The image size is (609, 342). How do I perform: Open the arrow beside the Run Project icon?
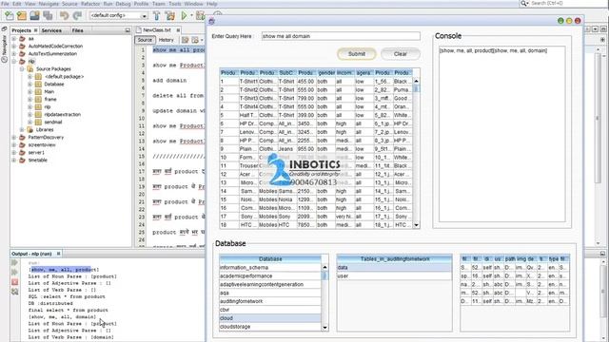pos(191,15)
